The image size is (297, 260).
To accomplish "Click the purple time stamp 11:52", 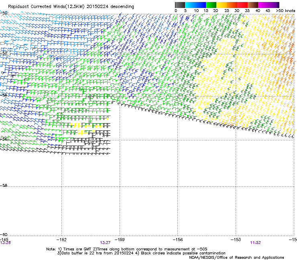I will pyautogui.click(x=255, y=243).
